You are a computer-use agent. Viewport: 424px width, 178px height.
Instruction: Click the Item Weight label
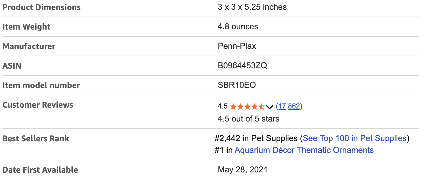coord(26,27)
